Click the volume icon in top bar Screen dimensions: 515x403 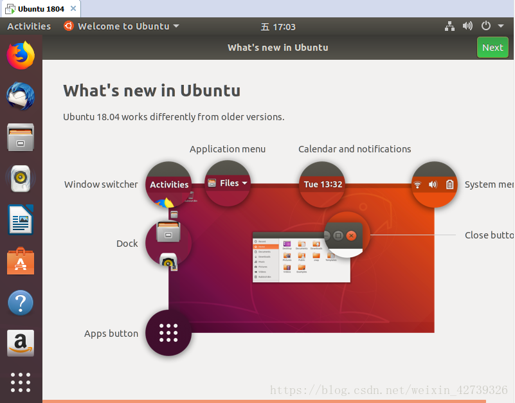(x=467, y=26)
